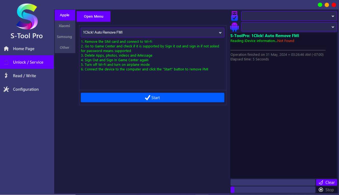Click instruction 'Turn off Wi-Fi and turn on airplane mode'
Screen dimensions: 339x195
point(115,64)
